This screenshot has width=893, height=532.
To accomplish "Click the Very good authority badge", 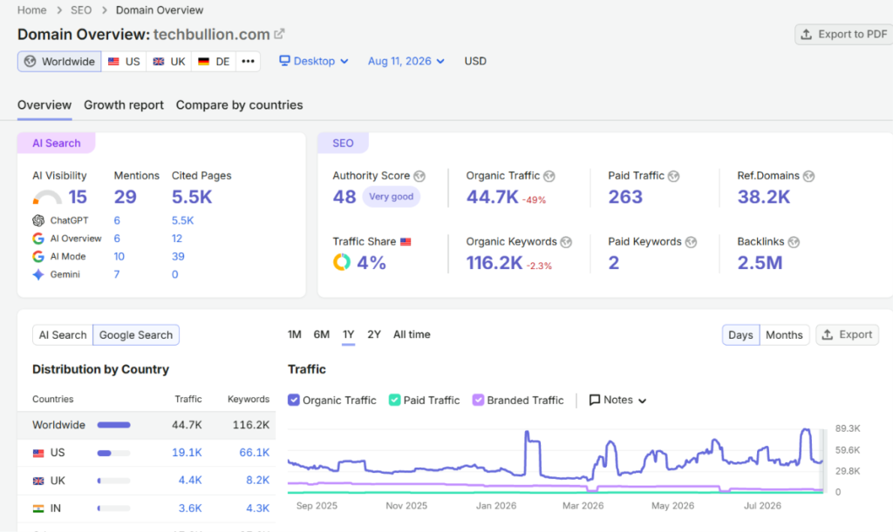I will [x=392, y=197].
